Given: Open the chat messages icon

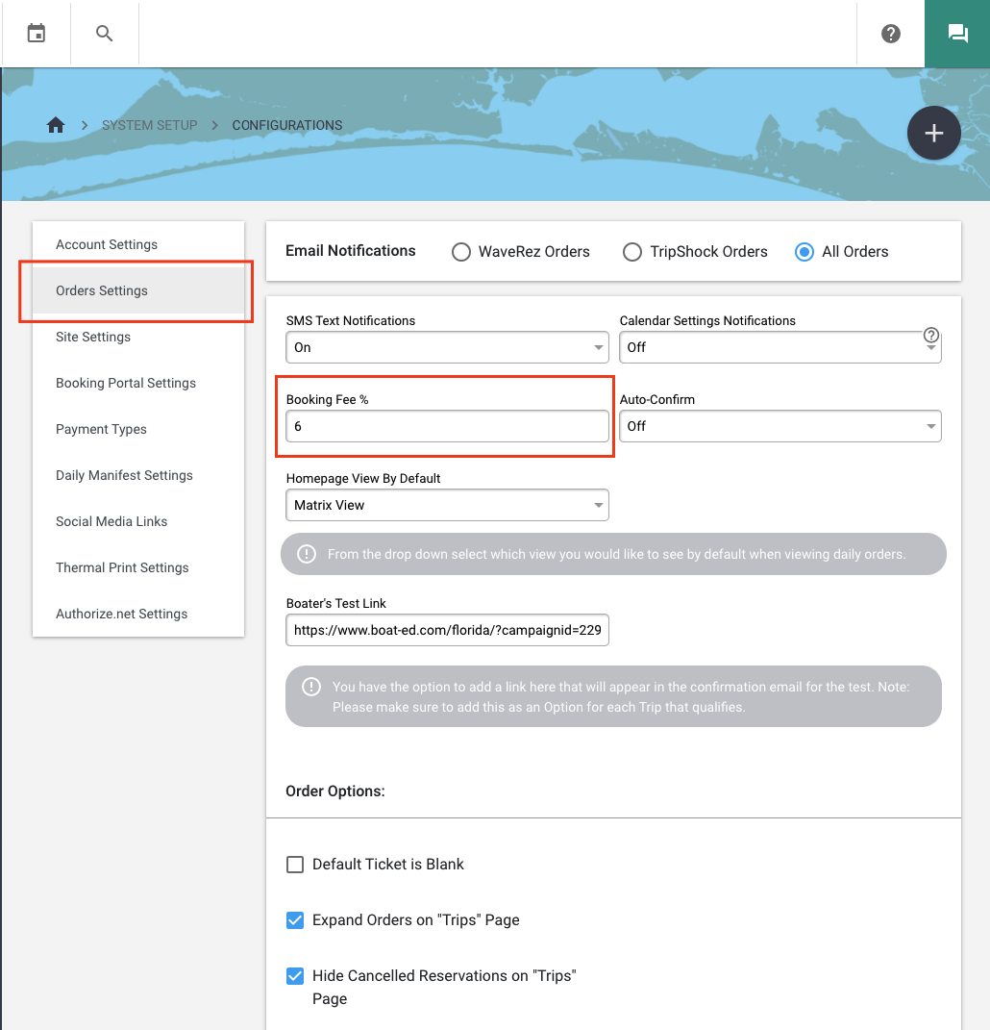Looking at the screenshot, I should pyautogui.click(x=957, y=34).
